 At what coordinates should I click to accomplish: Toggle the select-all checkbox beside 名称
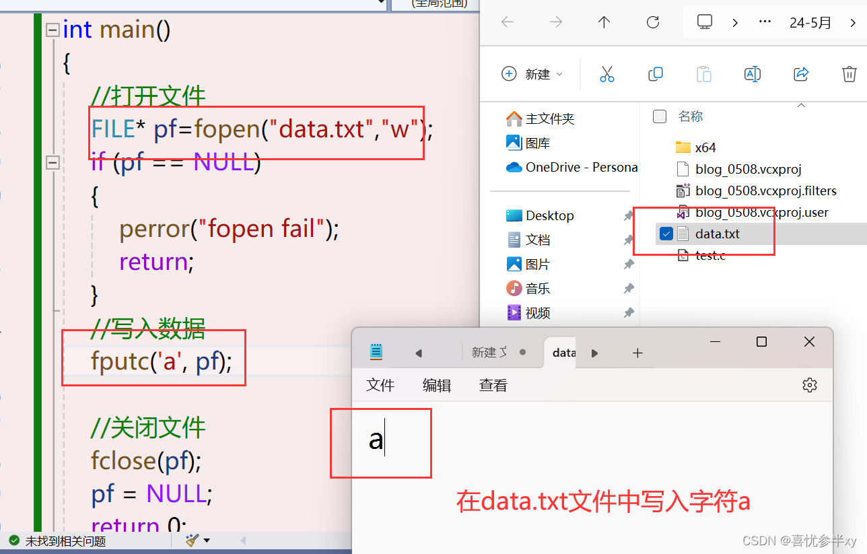click(x=660, y=116)
